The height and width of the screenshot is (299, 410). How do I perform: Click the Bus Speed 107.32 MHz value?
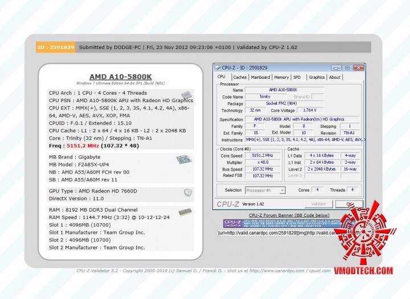tap(263, 169)
